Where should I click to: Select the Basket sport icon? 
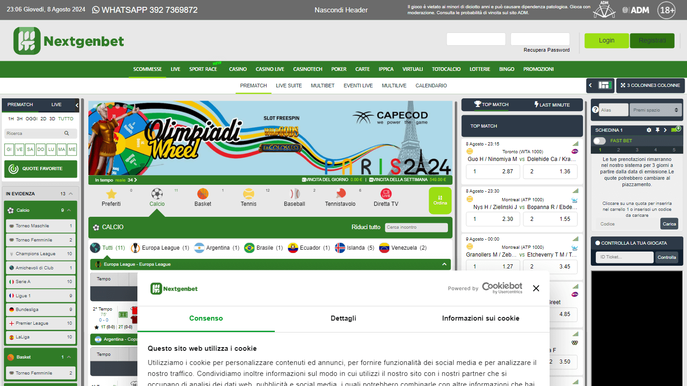(x=203, y=193)
